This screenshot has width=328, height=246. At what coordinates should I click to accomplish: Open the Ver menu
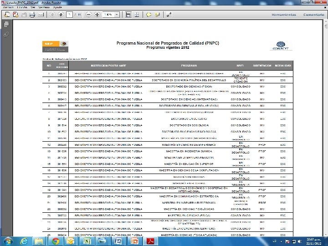tap(33, 7)
